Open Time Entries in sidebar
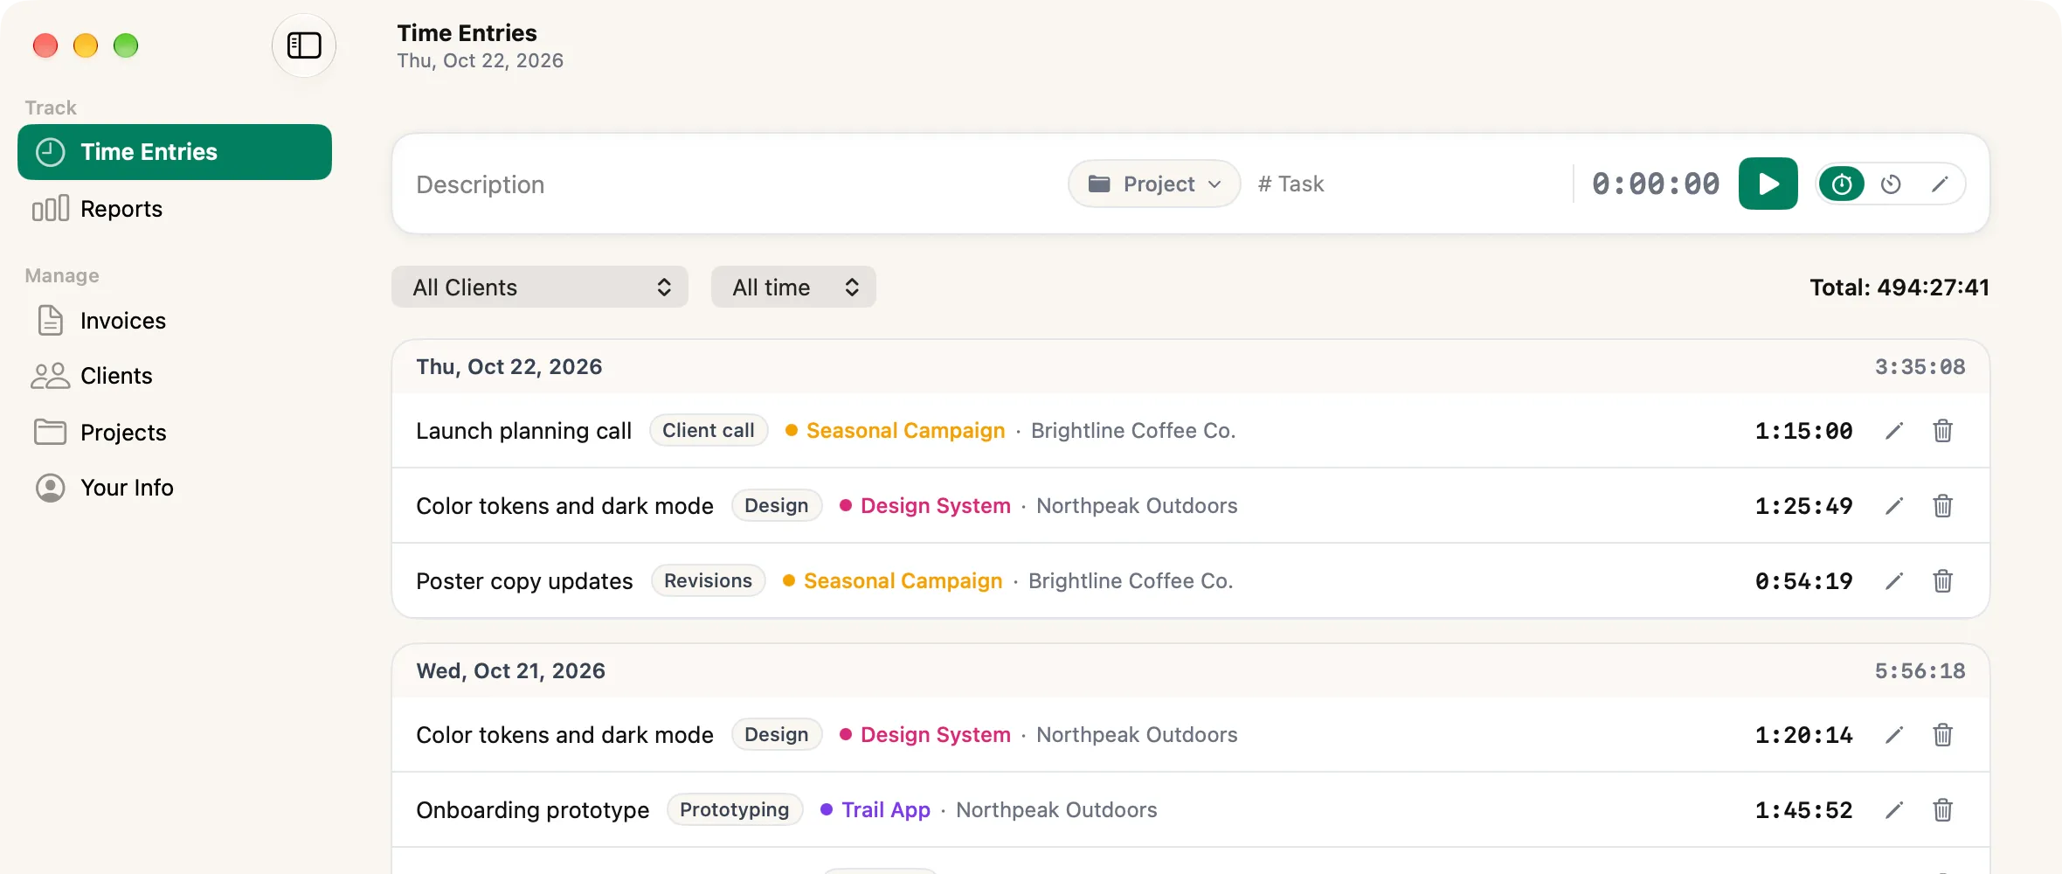 click(x=175, y=152)
